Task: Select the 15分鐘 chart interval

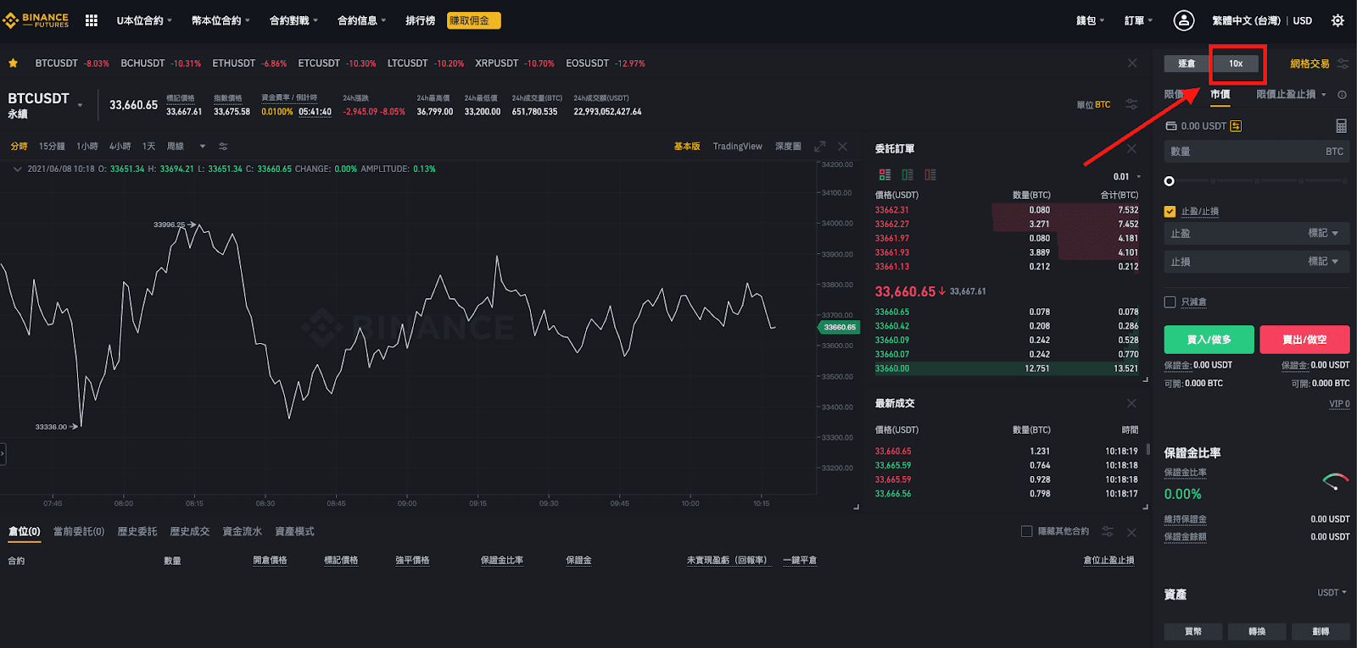Action: coord(52,147)
